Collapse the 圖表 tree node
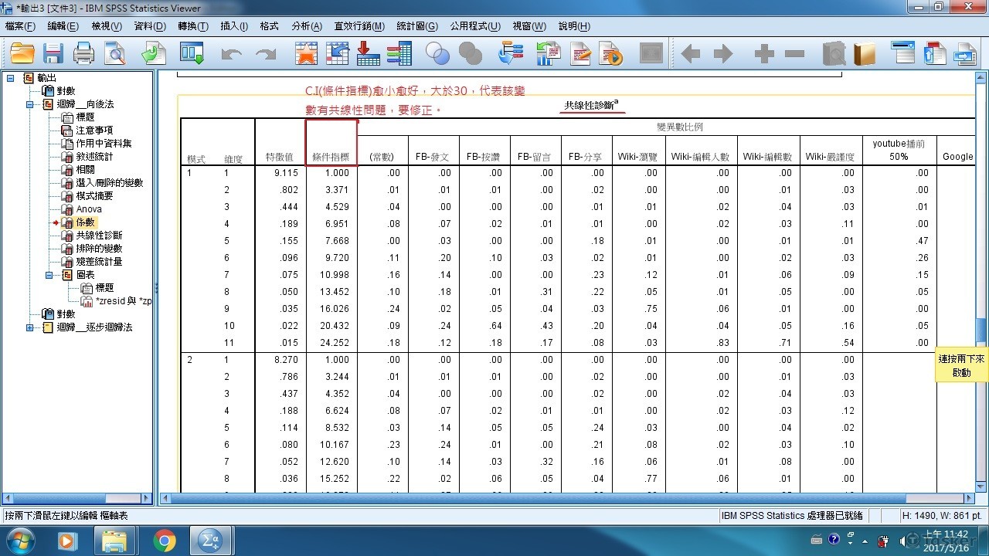The image size is (989, 556). (49, 275)
